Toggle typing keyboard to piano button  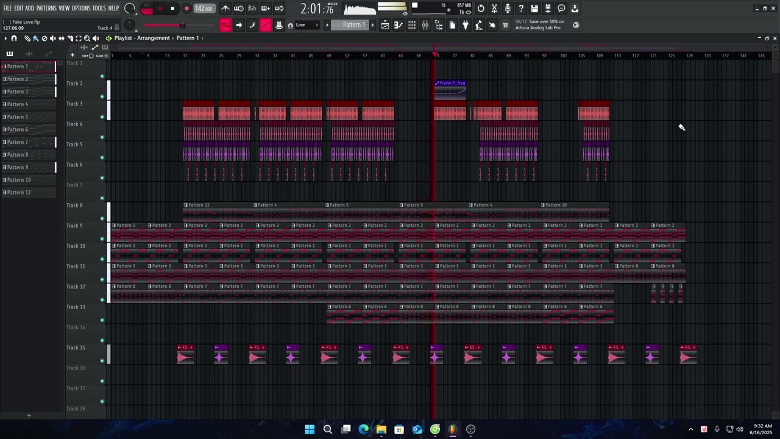[x=225, y=25]
